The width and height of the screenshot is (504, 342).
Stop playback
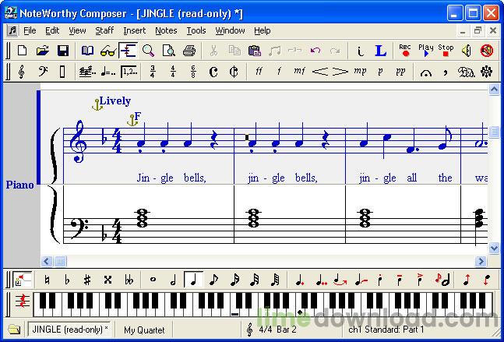(x=446, y=50)
